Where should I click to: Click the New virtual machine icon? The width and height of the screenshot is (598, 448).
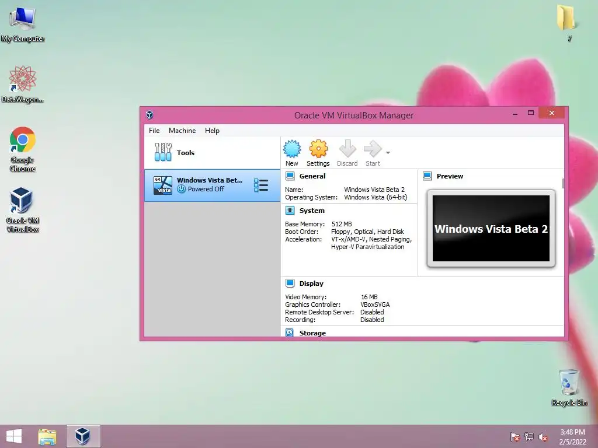[x=292, y=149]
